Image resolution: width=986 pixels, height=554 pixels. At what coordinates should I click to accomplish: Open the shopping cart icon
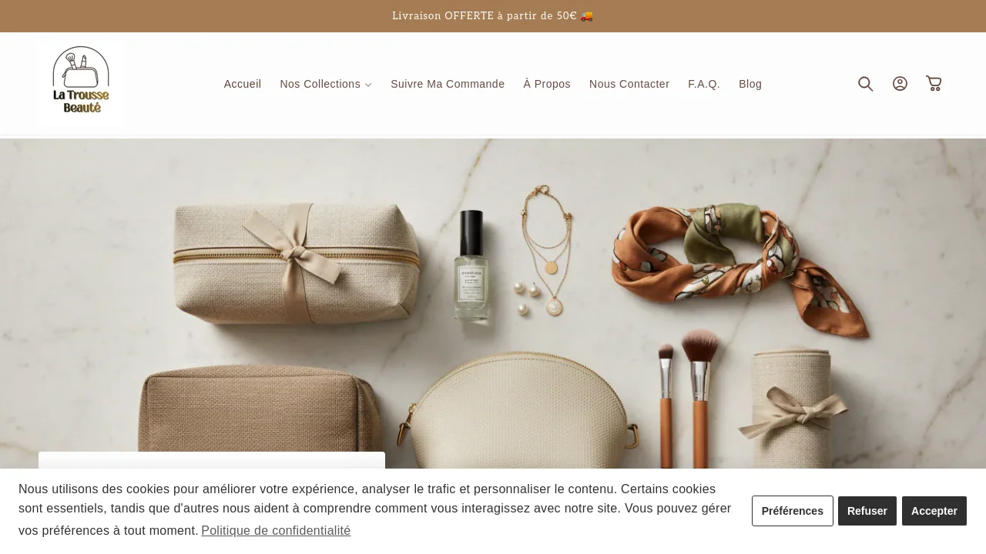[x=934, y=84]
